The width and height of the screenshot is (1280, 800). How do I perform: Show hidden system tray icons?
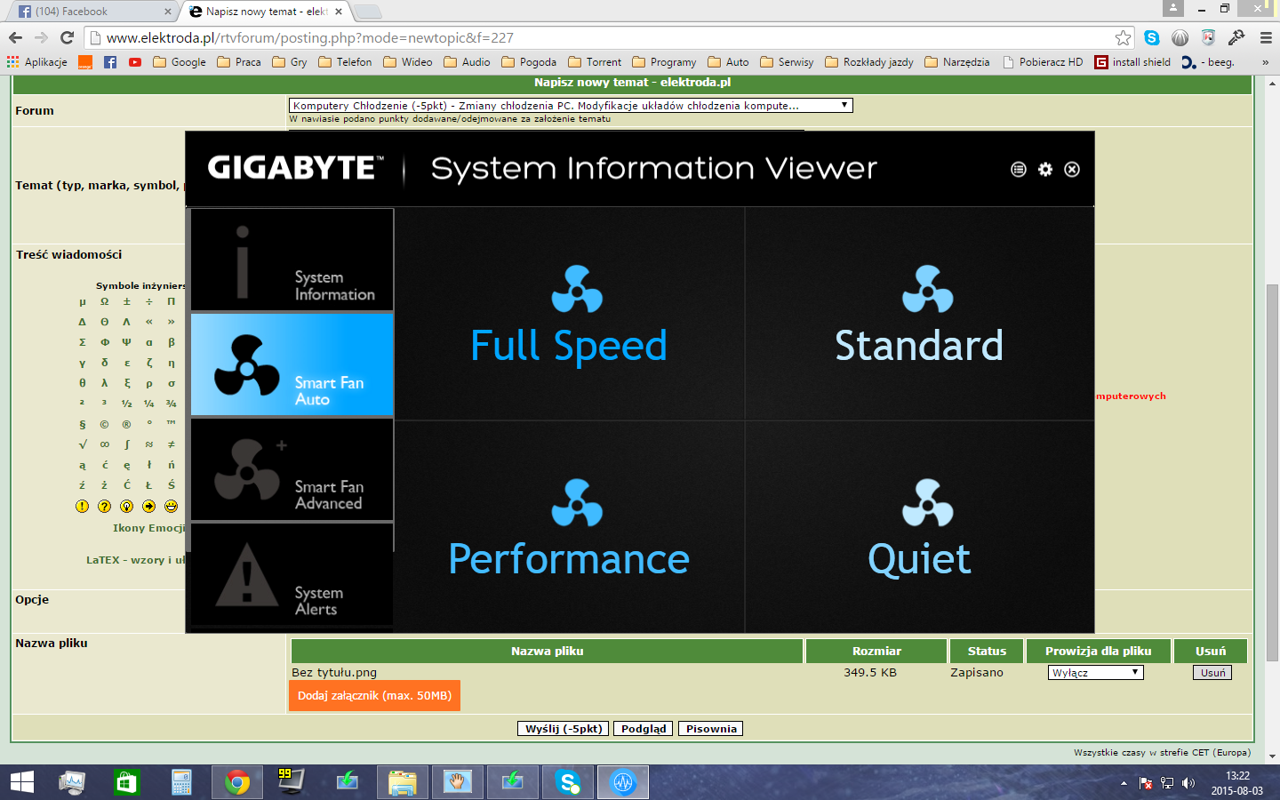pos(1124,783)
